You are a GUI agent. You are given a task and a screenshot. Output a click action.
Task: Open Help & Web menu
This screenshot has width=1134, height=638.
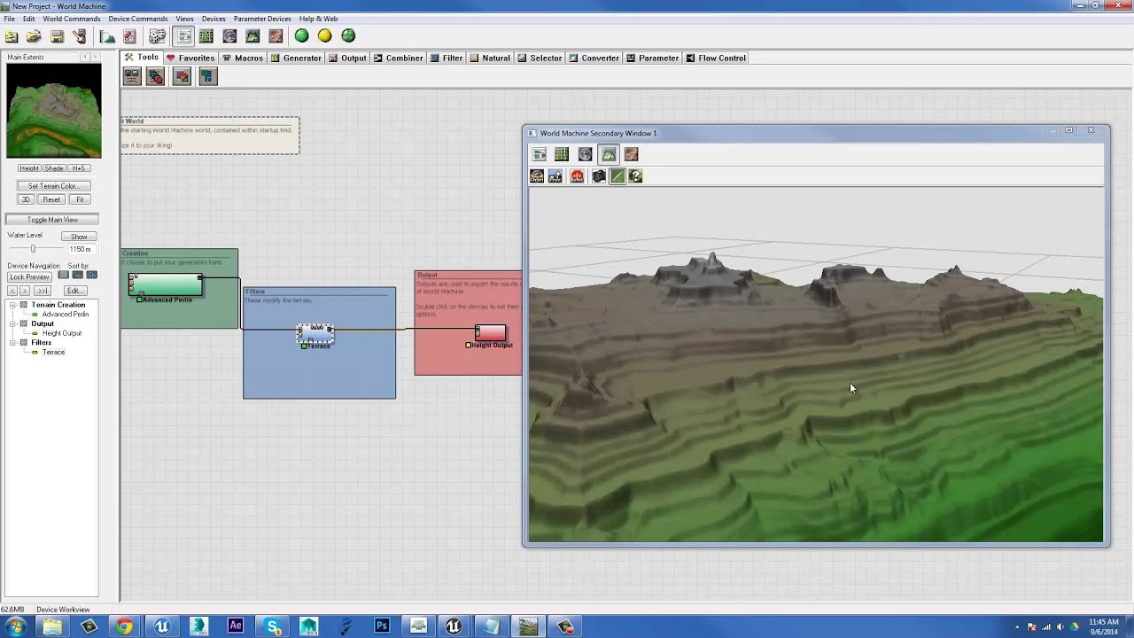318,19
